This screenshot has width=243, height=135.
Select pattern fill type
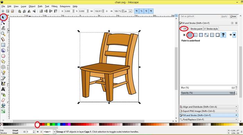[x=207, y=35]
